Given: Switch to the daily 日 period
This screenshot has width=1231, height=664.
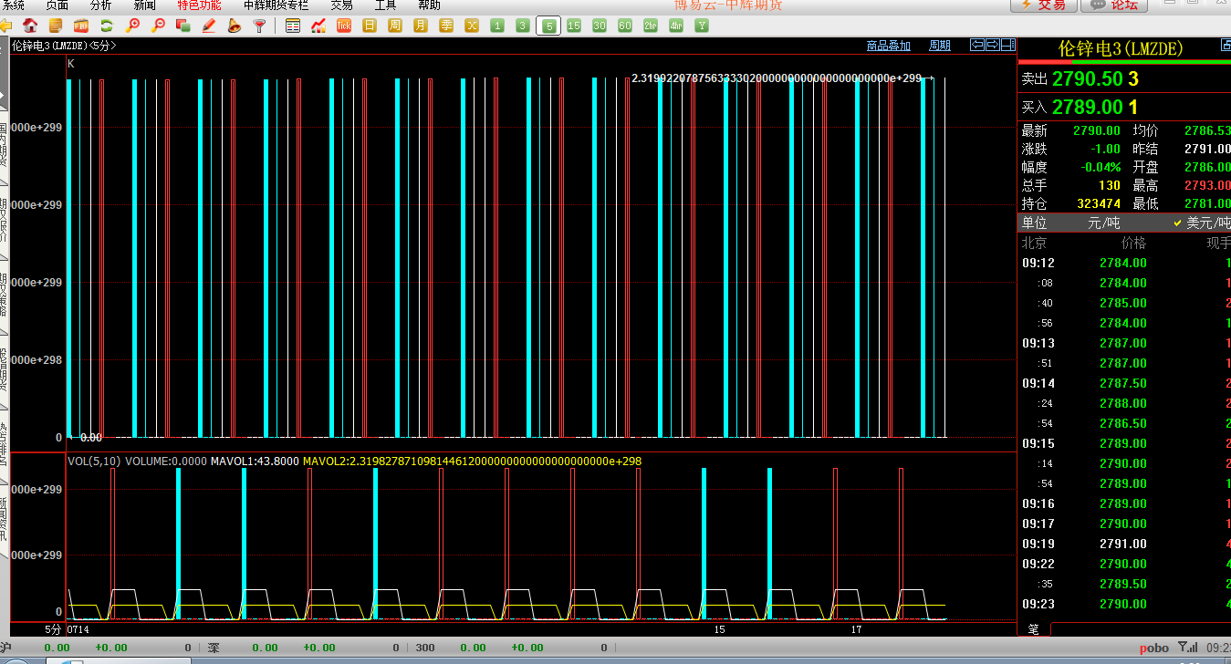Looking at the screenshot, I should pos(369,26).
